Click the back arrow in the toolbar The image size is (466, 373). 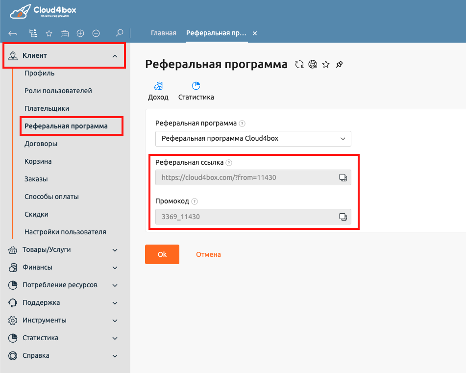coord(12,33)
